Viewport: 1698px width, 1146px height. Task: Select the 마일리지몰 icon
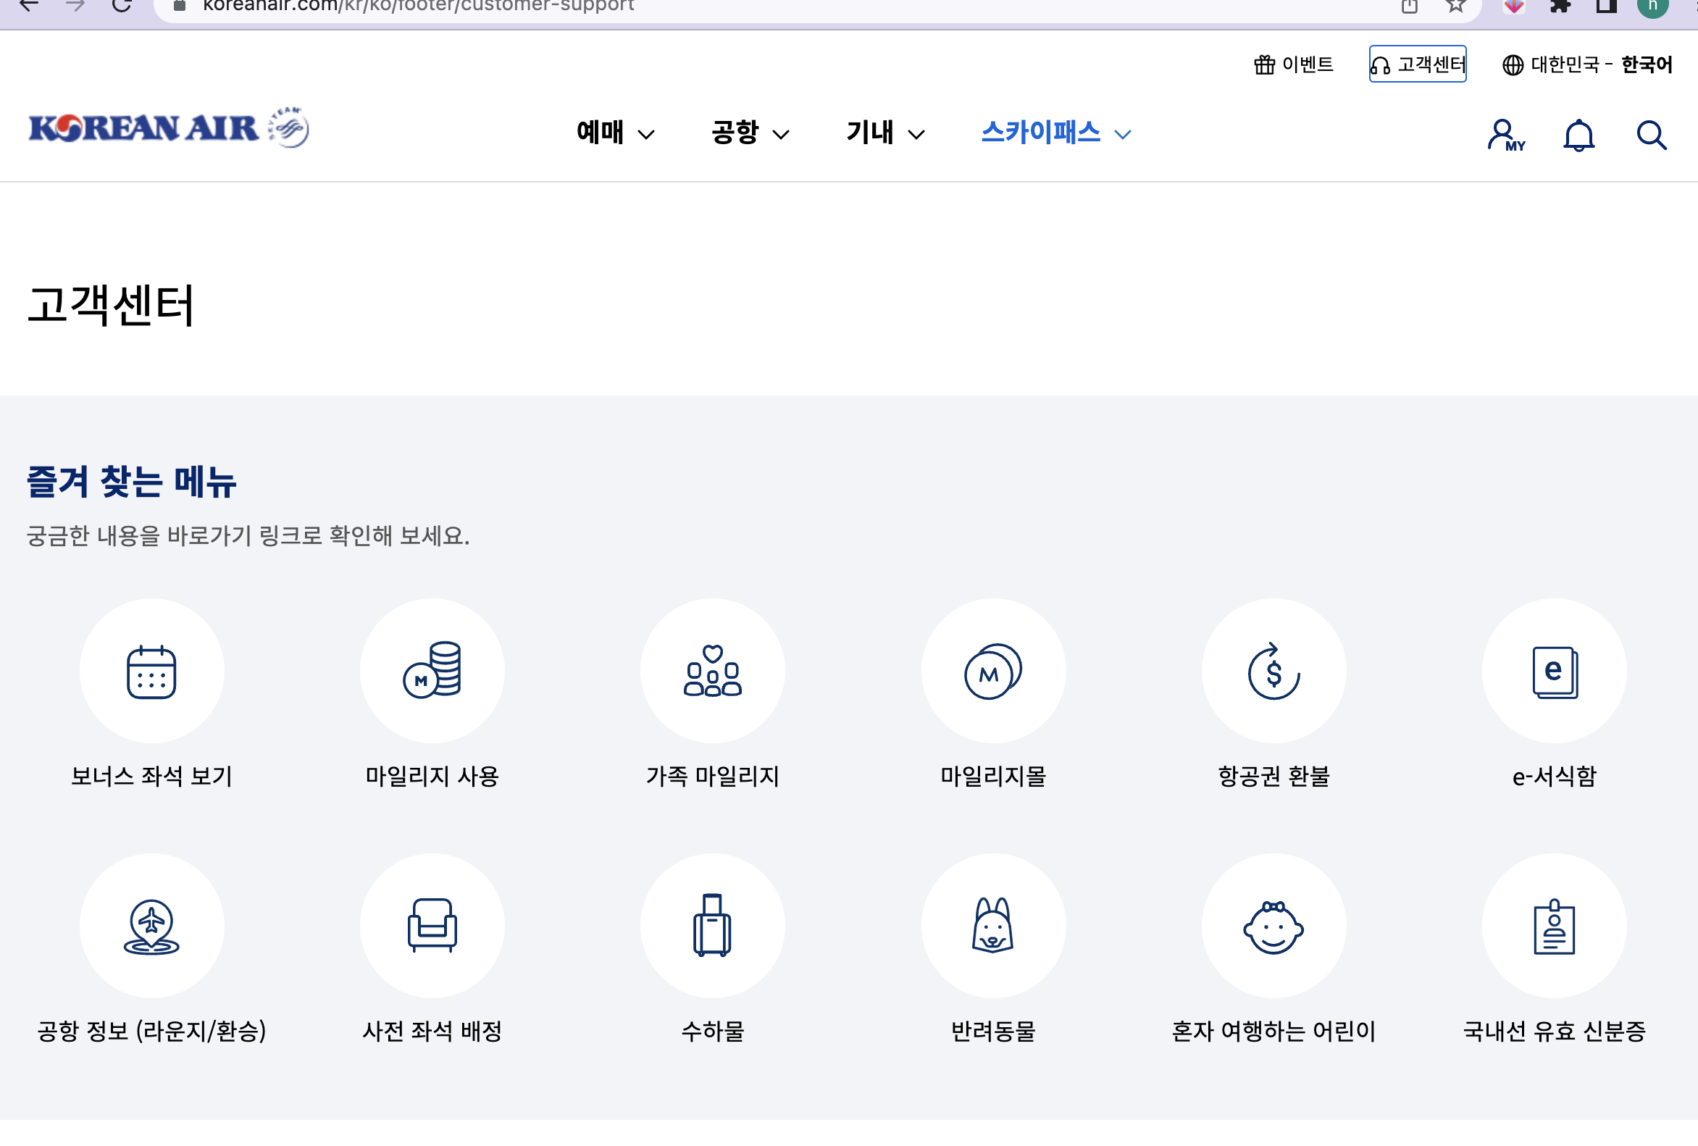click(x=993, y=671)
